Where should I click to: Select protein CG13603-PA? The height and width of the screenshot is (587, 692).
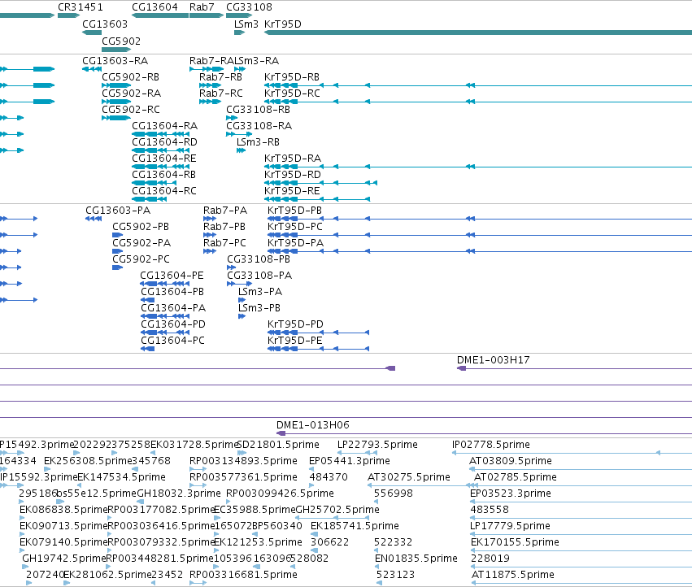click(118, 210)
